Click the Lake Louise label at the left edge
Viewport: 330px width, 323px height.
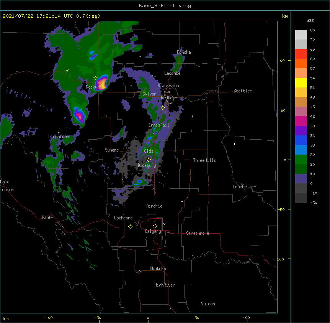coord(7,186)
